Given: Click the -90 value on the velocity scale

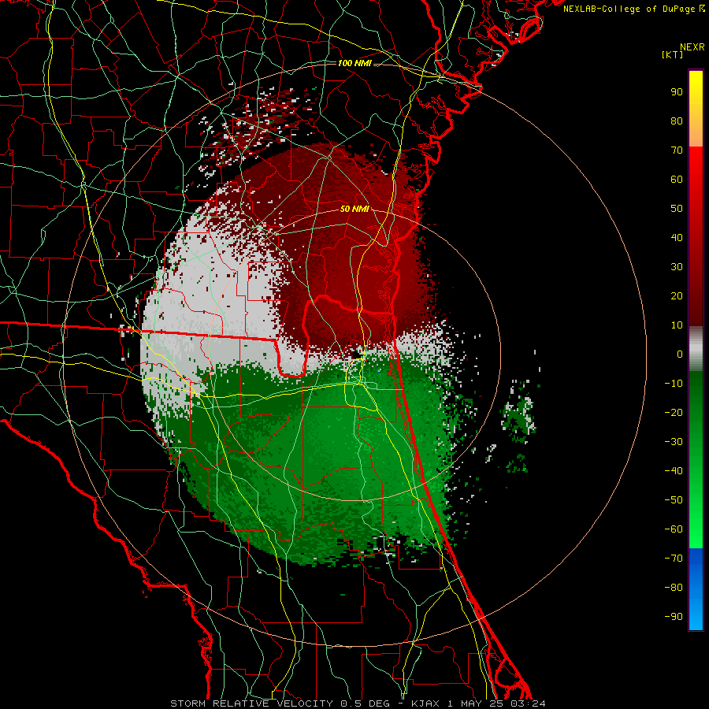Looking at the screenshot, I should pyautogui.click(x=674, y=617).
